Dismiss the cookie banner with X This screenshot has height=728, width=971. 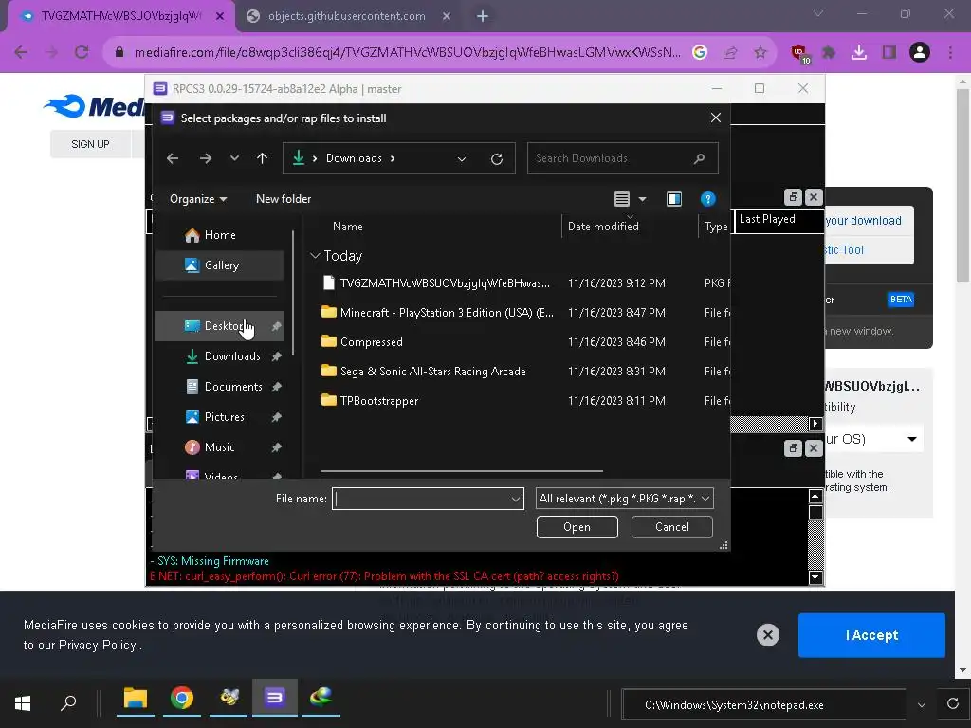click(768, 634)
